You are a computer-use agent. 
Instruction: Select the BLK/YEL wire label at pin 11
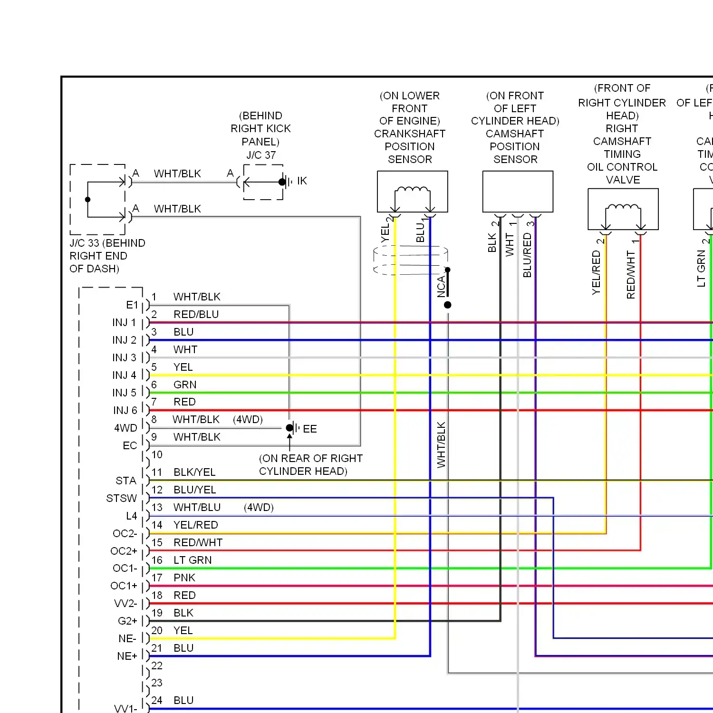point(194,472)
